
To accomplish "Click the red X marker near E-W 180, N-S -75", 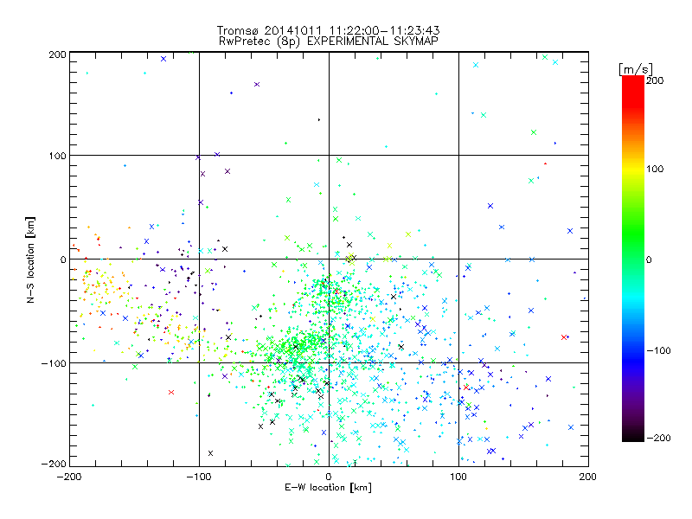I will 564,337.
